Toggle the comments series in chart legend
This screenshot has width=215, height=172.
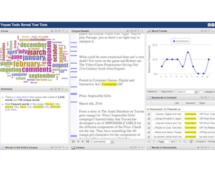(x=181, y=41)
